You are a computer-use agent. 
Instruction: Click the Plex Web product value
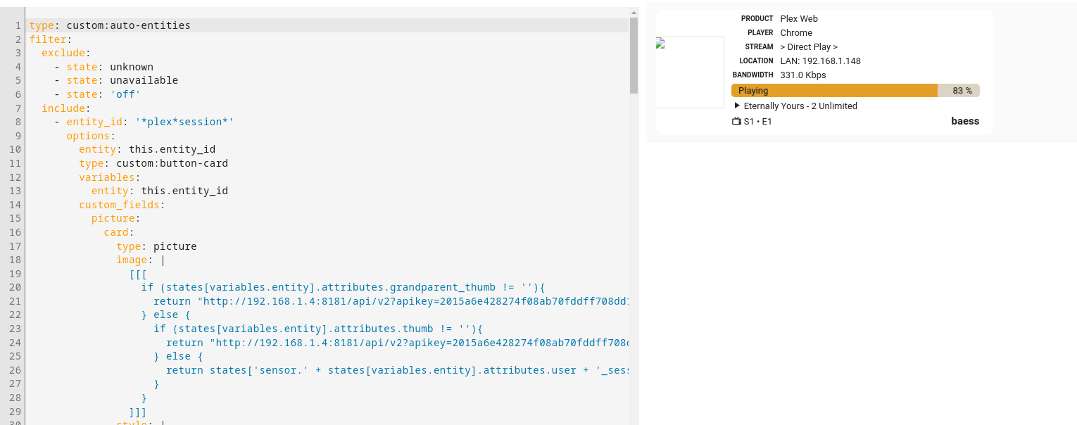[799, 19]
